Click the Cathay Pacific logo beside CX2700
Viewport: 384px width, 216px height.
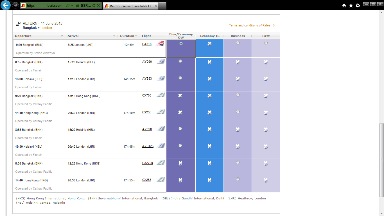[161, 163]
